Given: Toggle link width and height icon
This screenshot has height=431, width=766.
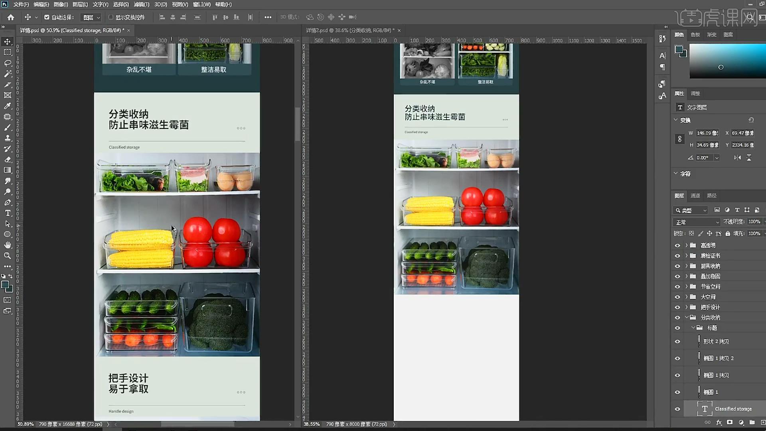Looking at the screenshot, I should (679, 139).
